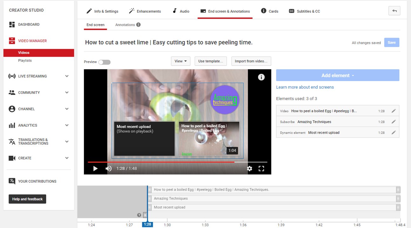Select the How to peel a boiled Egg list row

tap(337, 111)
